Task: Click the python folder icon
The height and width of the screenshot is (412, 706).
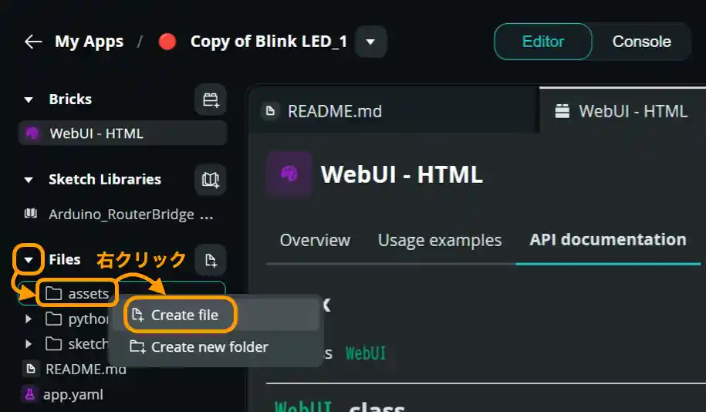Action: pyautogui.click(x=53, y=319)
